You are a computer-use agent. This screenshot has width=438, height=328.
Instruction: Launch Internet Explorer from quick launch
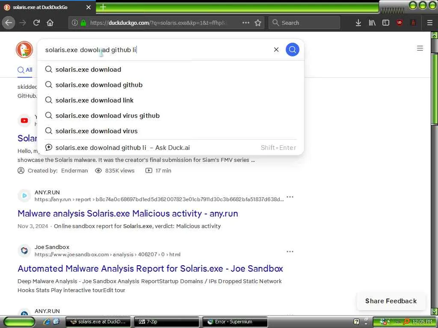47,322
